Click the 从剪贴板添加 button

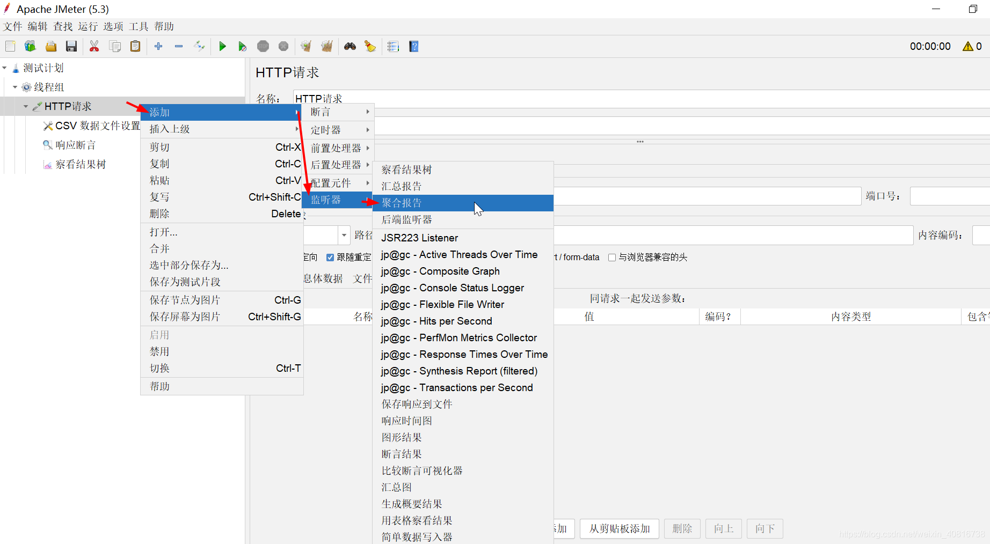pos(620,528)
